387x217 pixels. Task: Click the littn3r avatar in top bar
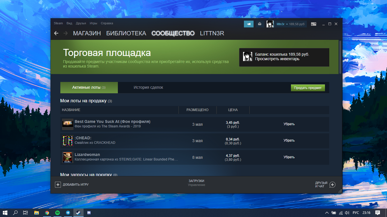click(270, 24)
